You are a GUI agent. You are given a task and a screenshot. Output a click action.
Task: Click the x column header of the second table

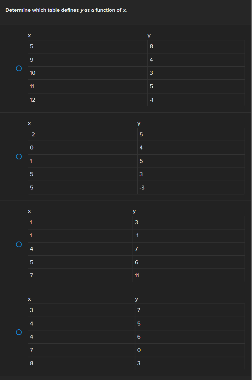pos(29,123)
